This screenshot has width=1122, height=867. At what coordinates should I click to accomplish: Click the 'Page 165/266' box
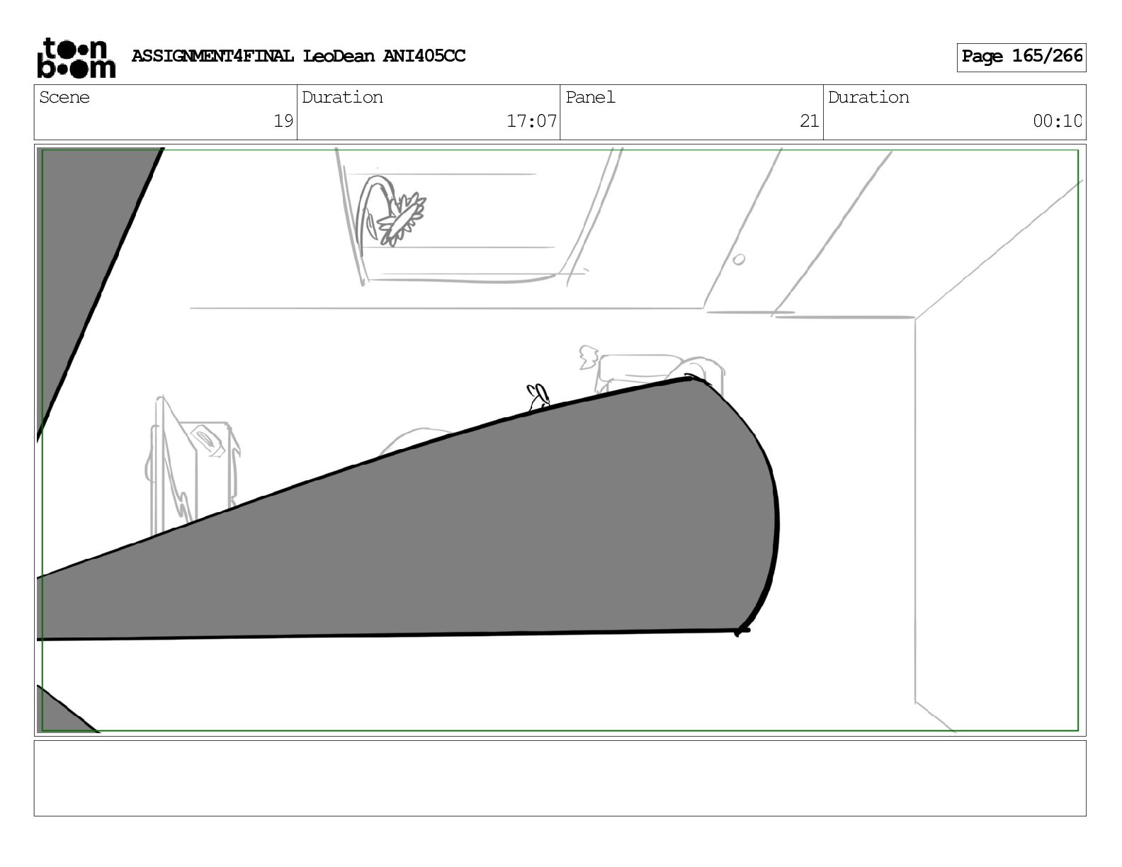point(1021,57)
